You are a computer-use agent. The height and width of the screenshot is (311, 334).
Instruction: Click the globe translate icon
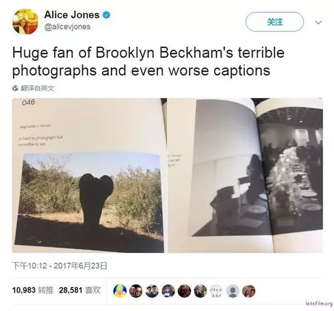(15, 88)
